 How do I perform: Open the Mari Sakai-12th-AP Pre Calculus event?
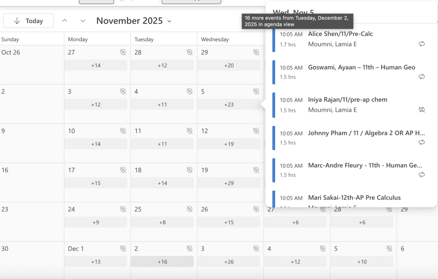point(354,198)
